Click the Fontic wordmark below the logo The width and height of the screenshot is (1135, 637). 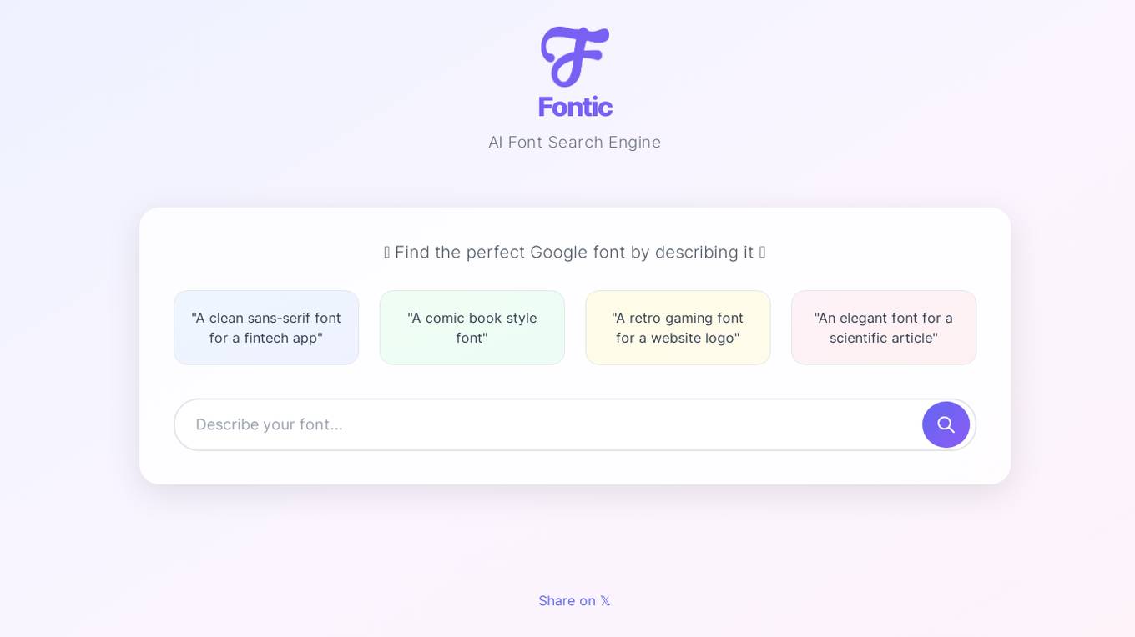575,107
